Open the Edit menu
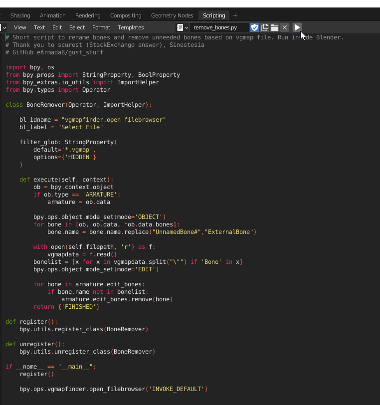 click(57, 27)
